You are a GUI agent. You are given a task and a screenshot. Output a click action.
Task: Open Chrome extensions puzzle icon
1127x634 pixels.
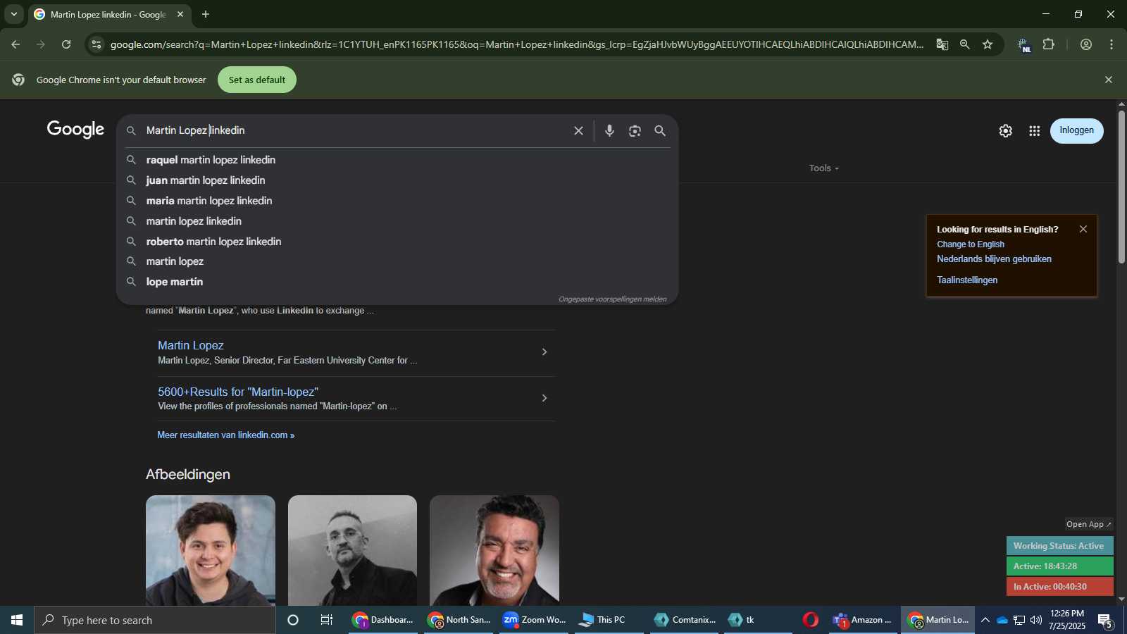coord(1048,44)
